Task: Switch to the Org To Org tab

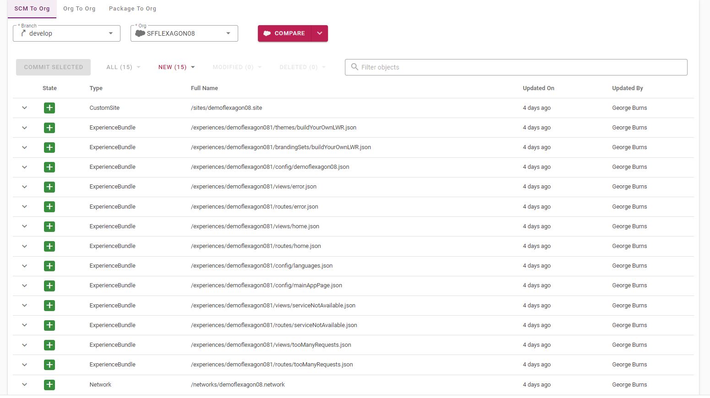Action: [x=79, y=9]
